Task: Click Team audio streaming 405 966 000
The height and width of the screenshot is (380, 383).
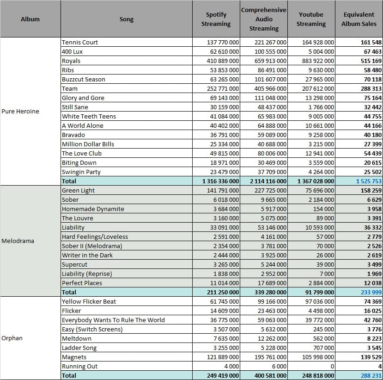Action: [x=264, y=88]
